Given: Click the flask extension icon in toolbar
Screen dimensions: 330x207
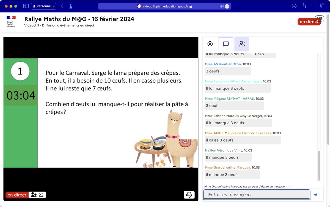Looking at the screenshot, I should pyautogui.click(x=71, y=6).
